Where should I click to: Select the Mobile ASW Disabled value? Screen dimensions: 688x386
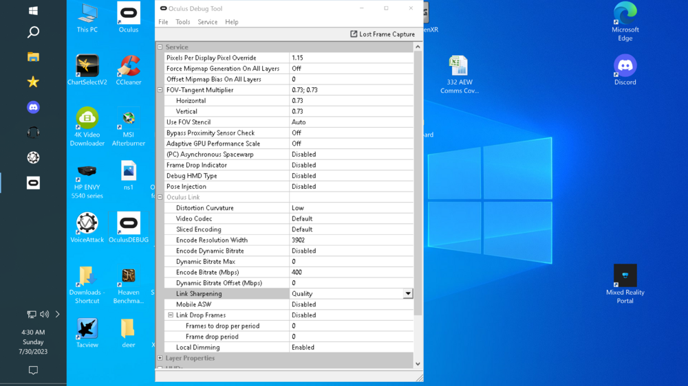pyautogui.click(x=351, y=304)
